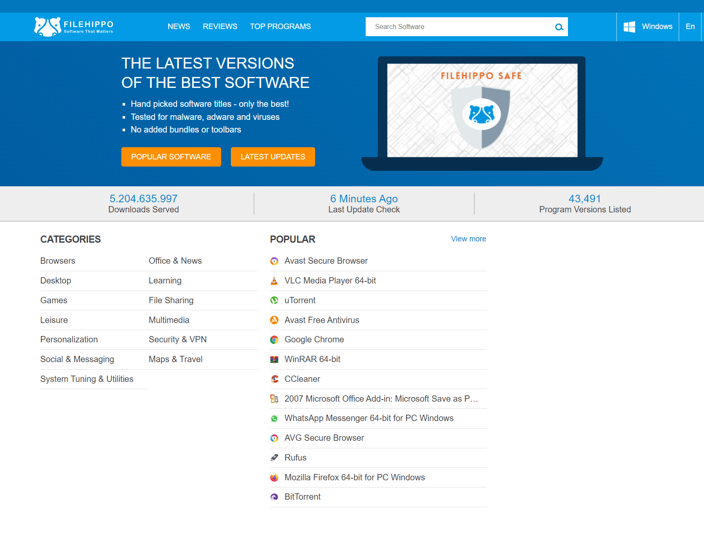The height and width of the screenshot is (556, 704).
Task: Click the POPULAR SOFTWARE button
Action: point(171,157)
